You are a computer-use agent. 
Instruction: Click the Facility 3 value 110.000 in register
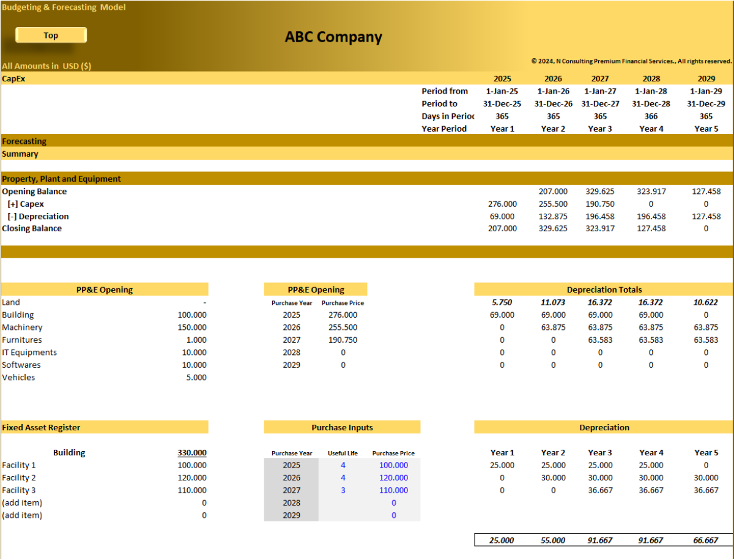[x=191, y=490]
